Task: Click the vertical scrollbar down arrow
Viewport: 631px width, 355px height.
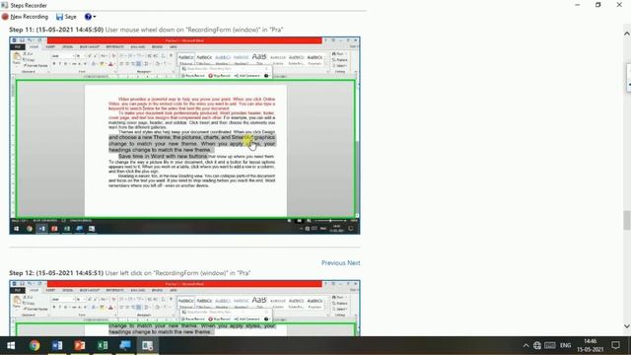Action: [627, 326]
